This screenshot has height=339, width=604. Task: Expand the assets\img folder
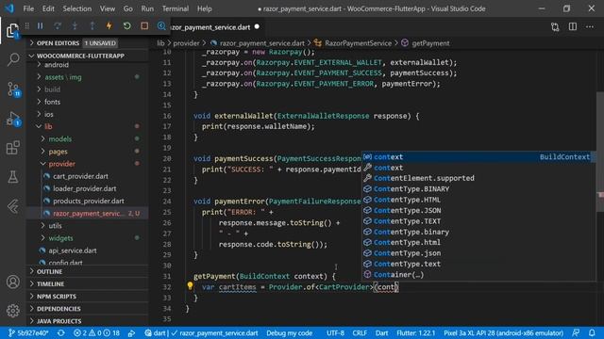[88, 77]
